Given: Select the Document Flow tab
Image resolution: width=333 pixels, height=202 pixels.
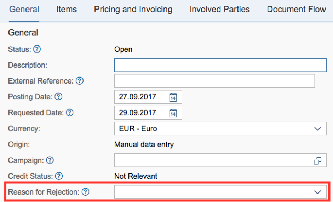Looking at the screenshot, I should click(x=296, y=10).
